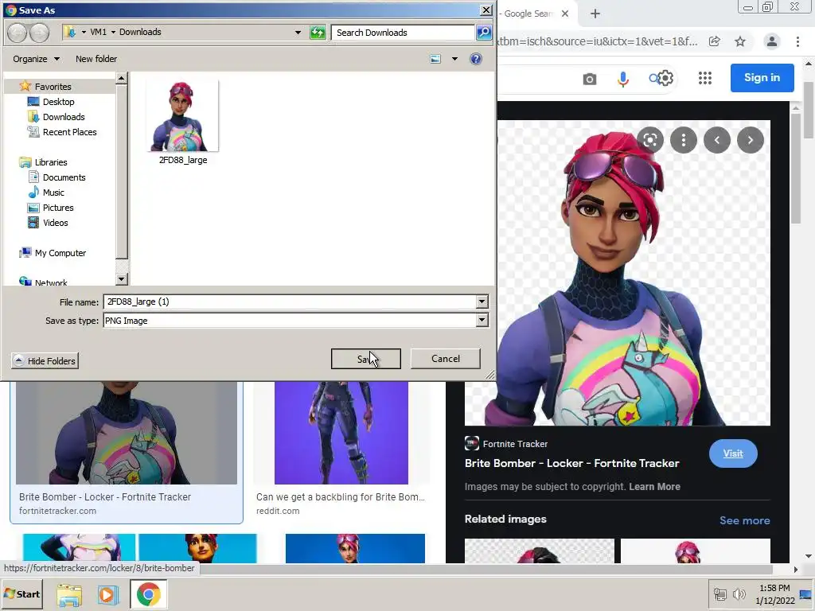
Task: Click the Learn More link
Action: pyautogui.click(x=654, y=487)
